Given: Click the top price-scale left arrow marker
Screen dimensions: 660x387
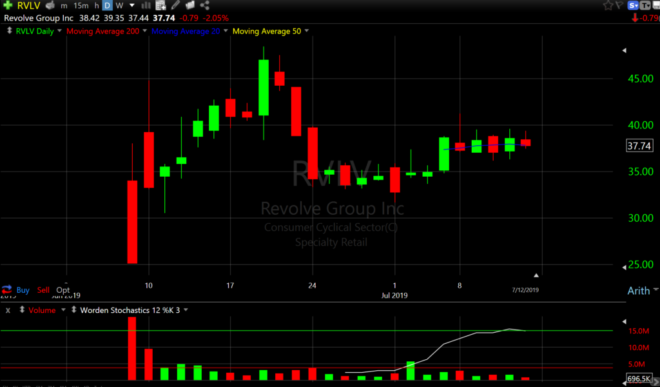Looking at the screenshot, I should [x=624, y=50].
